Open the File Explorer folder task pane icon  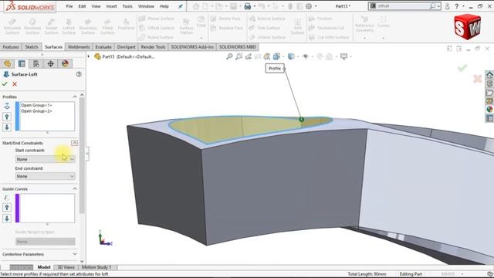point(489,93)
